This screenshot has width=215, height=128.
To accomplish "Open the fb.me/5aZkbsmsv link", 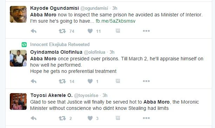I will pyautogui.click(x=115, y=21).
